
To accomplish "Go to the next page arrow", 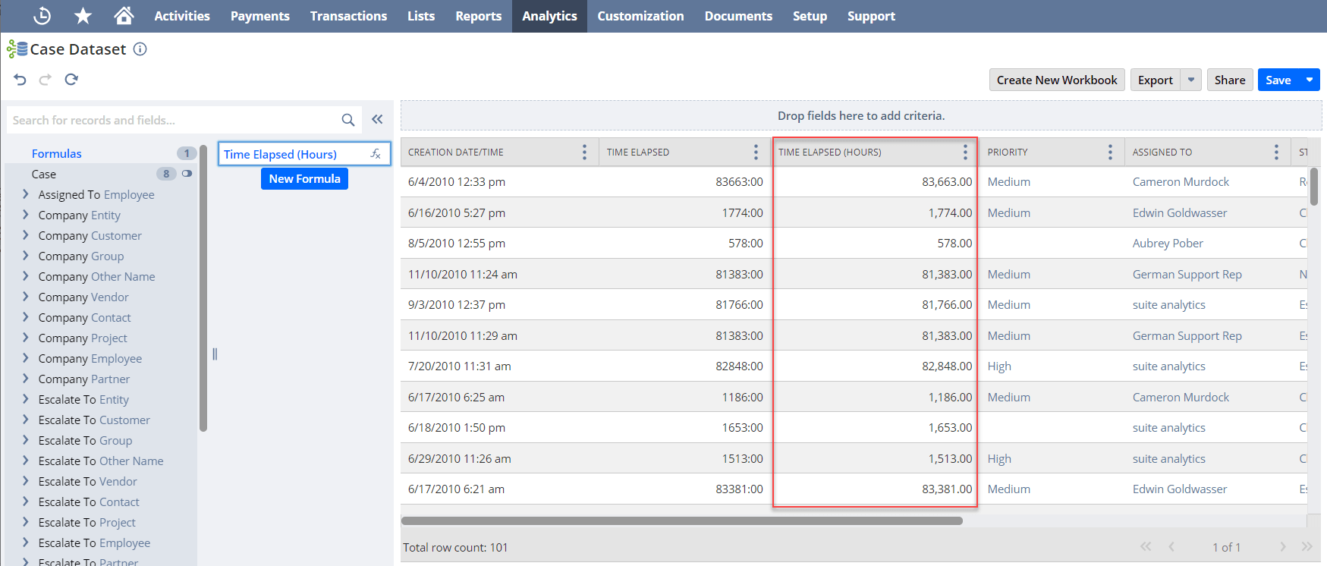I will [1283, 547].
